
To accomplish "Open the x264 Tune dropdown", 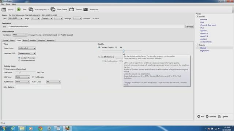I will pyautogui.click(x=23, y=77).
